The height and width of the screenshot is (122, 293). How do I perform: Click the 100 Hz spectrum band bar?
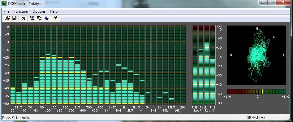click(48, 65)
